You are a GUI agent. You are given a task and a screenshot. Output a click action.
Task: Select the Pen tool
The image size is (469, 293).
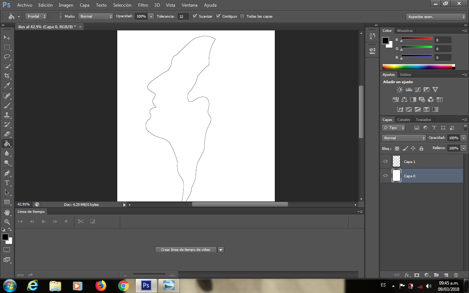click(7, 173)
